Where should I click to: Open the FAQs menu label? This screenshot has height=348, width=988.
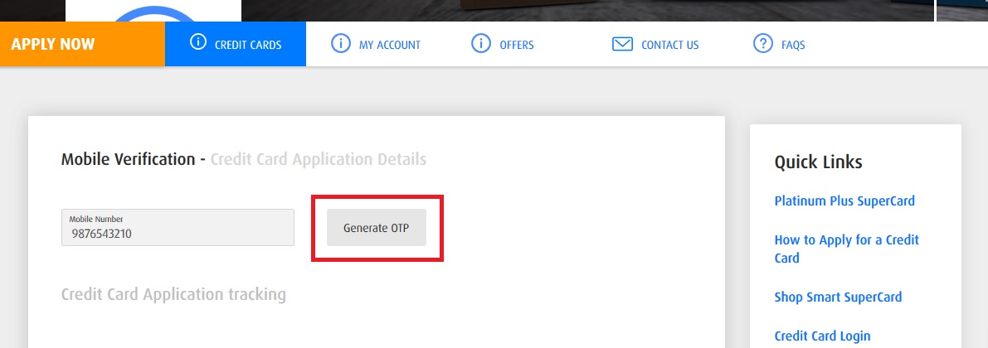pyautogui.click(x=793, y=45)
